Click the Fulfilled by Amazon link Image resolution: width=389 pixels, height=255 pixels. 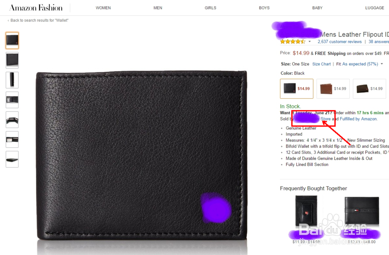point(359,119)
